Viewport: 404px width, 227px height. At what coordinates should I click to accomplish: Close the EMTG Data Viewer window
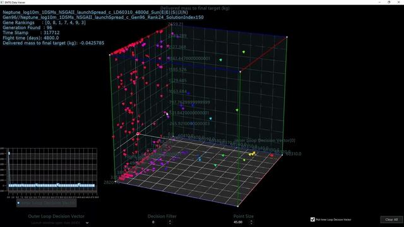pos(398,2)
